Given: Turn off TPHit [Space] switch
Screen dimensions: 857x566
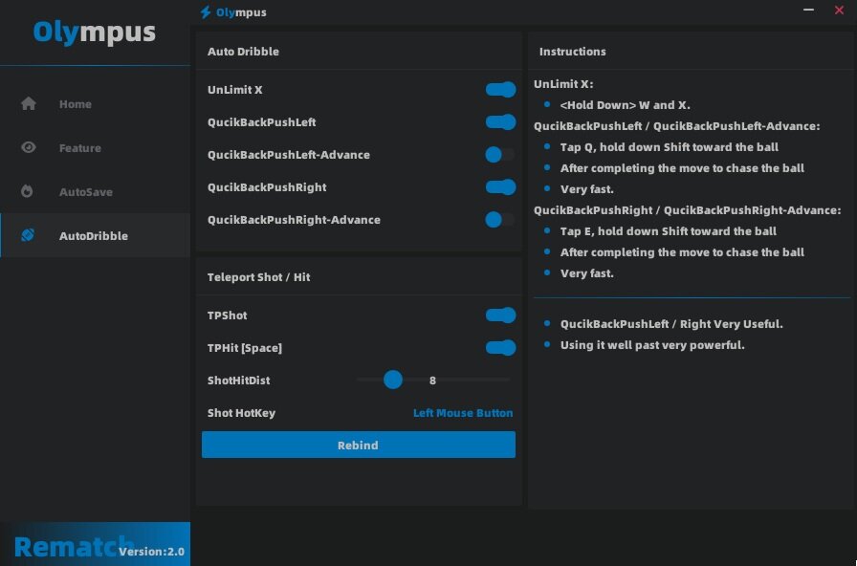Looking at the screenshot, I should [x=500, y=348].
